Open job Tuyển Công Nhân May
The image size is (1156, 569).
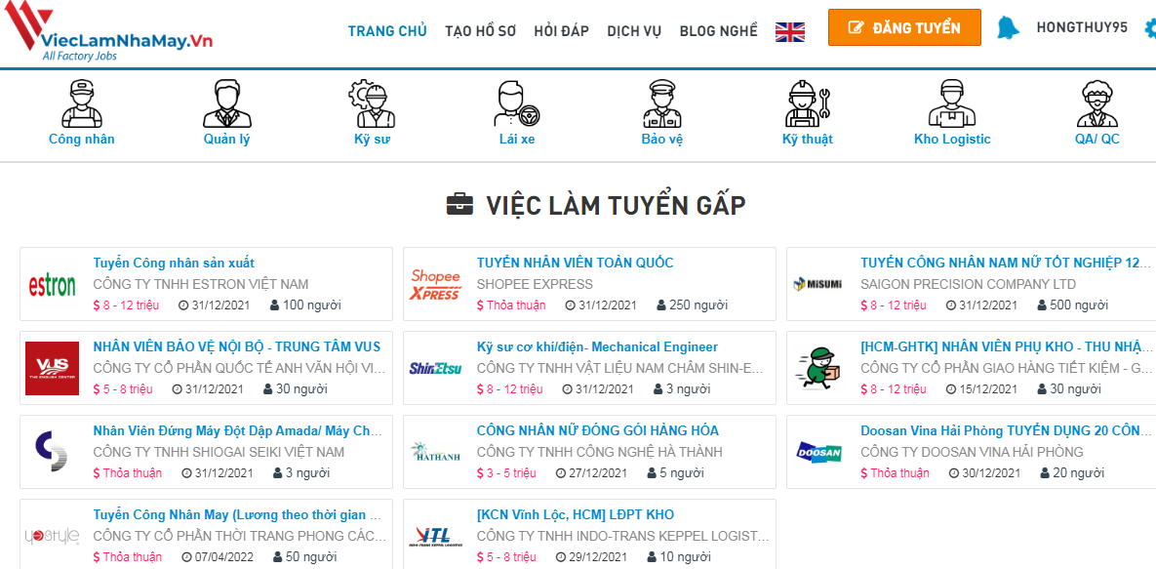238,514
